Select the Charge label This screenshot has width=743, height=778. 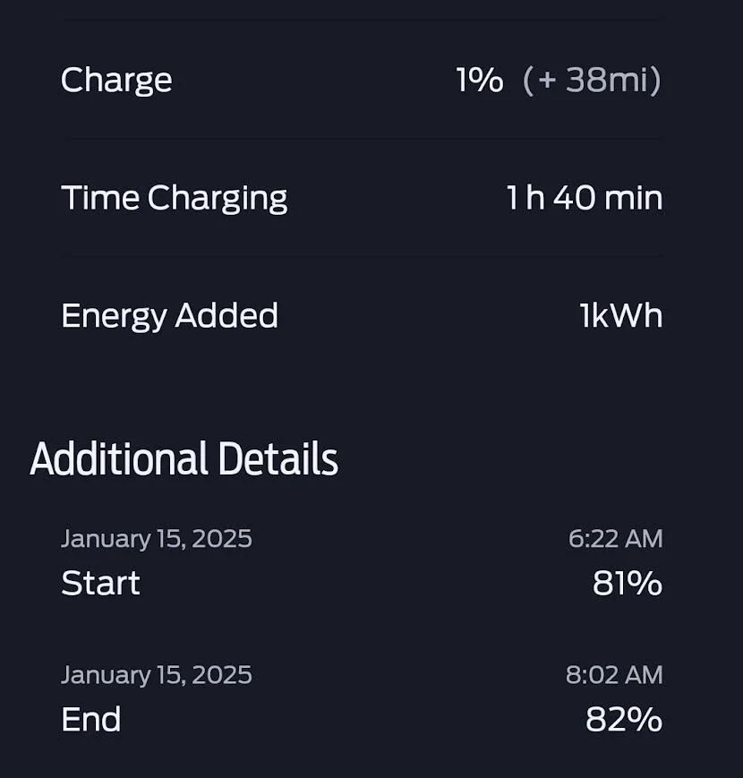coord(116,81)
